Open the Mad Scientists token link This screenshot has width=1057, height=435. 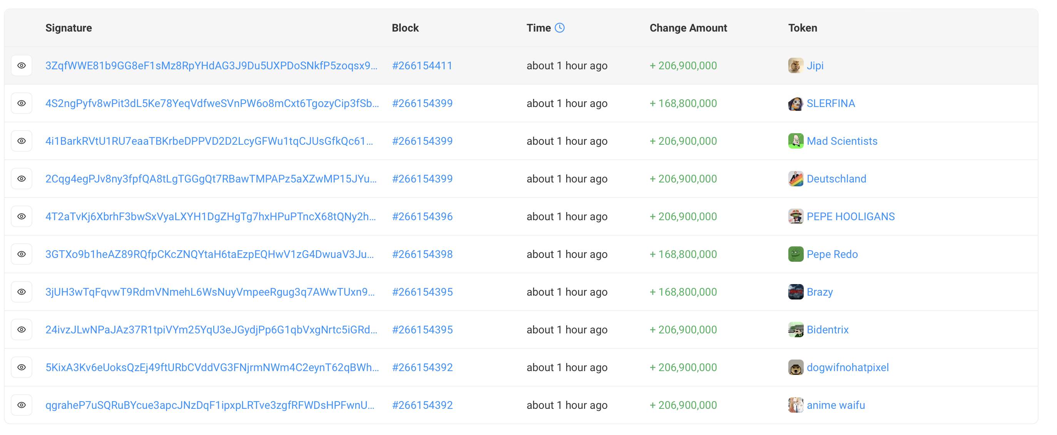click(x=842, y=141)
